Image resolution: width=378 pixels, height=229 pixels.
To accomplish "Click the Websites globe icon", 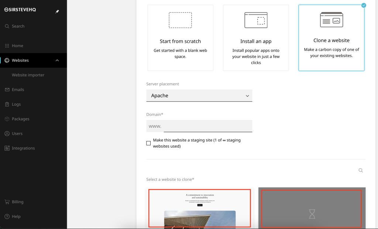I will pos(7,60).
